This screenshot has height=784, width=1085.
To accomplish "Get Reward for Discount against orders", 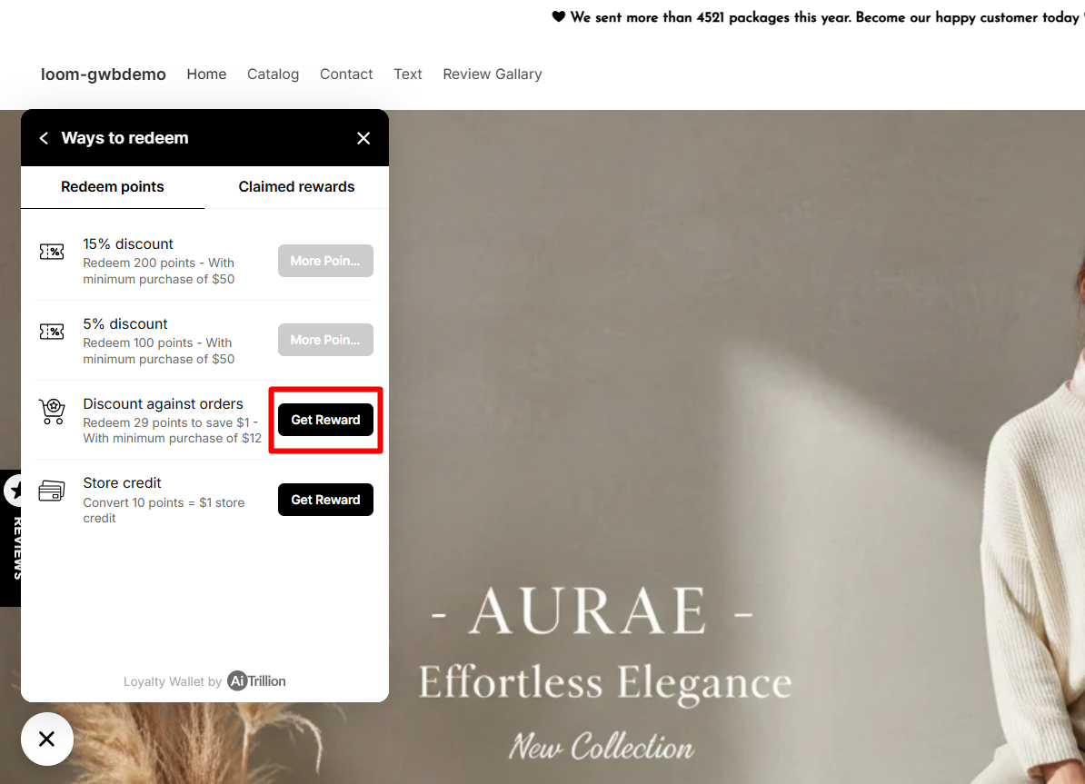I will pos(325,420).
